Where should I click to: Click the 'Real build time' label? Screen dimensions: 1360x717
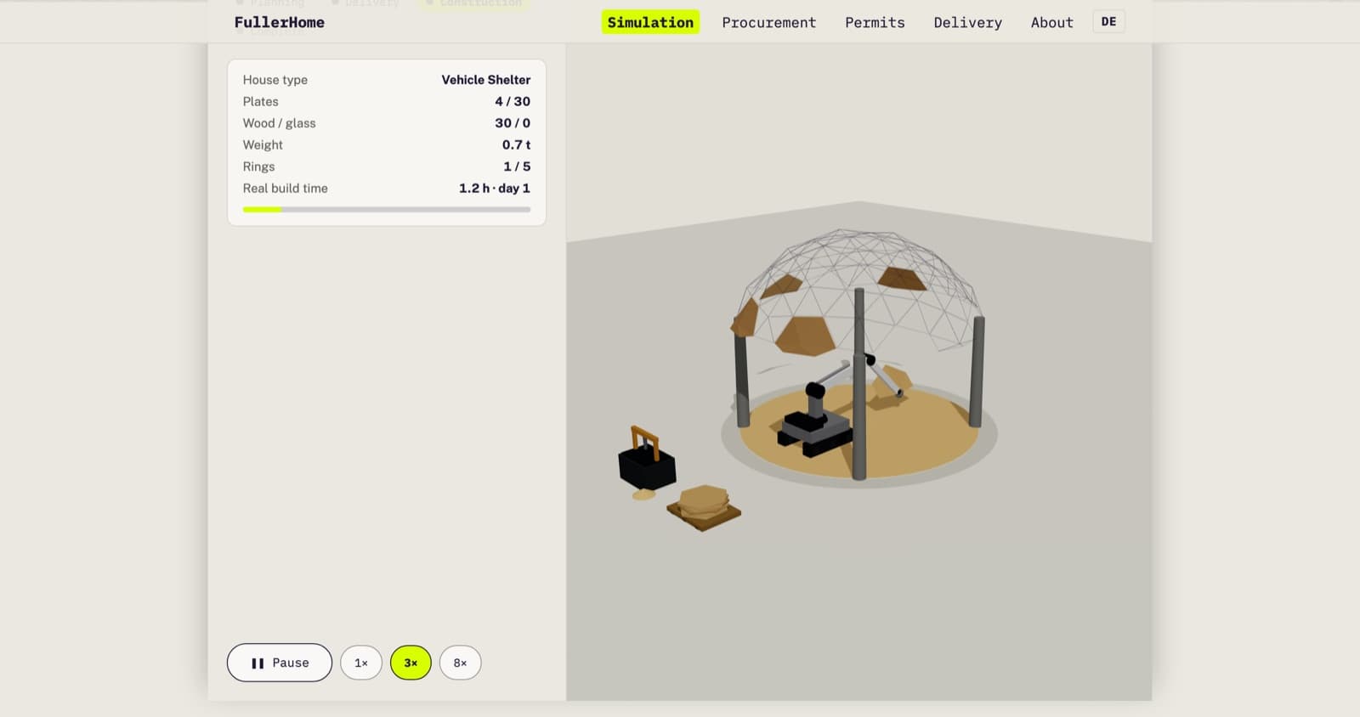286,189
